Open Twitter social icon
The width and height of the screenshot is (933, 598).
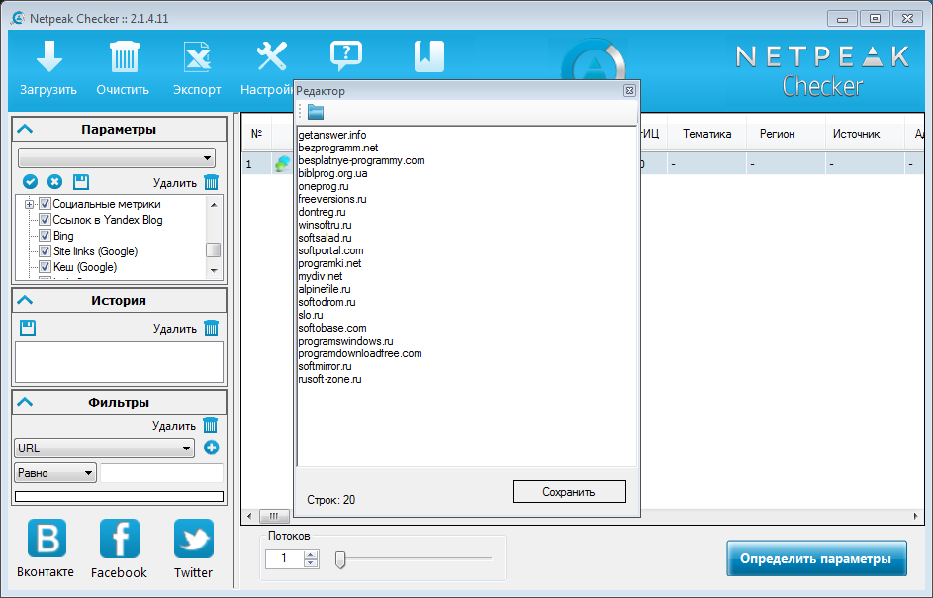pos(194,539)
